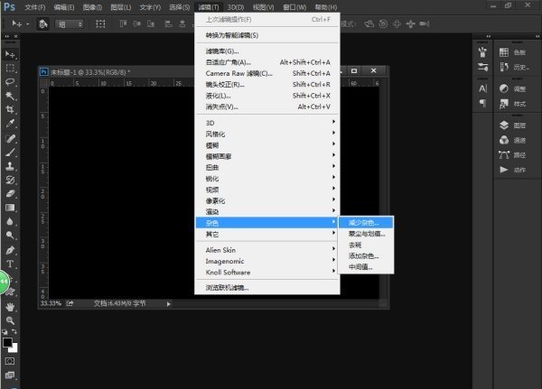542x389 pixels.
Task: Click 3D video camera mode icon
Action: click(425, 23)
